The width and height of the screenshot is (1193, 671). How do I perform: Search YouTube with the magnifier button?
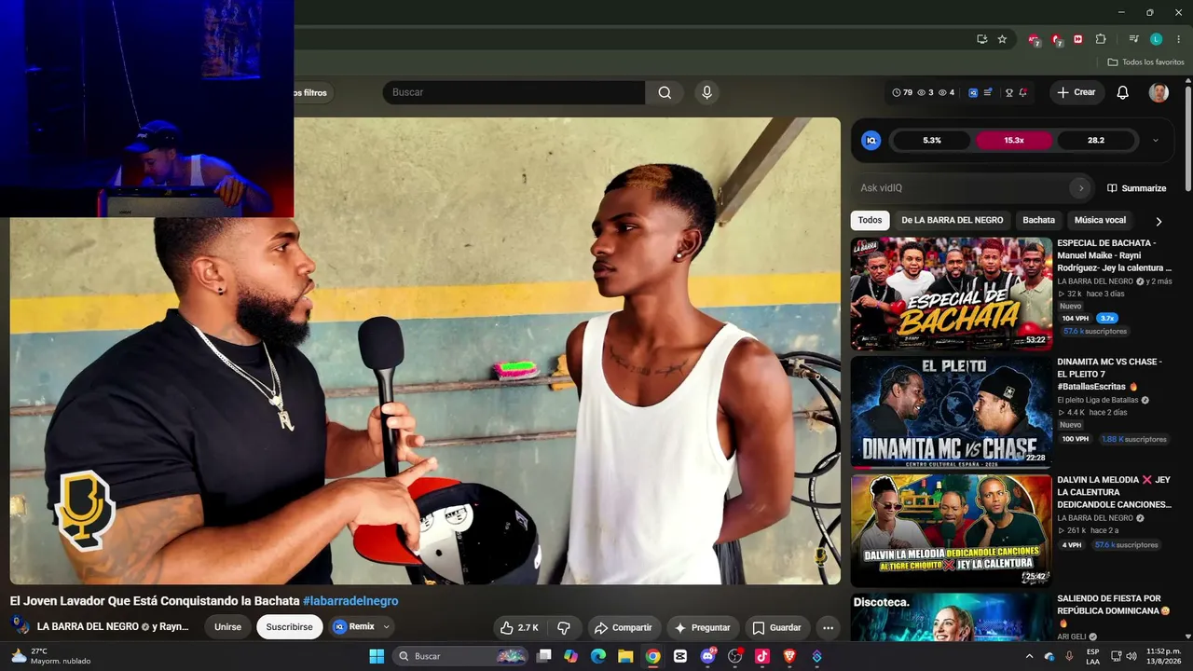[x=665, y=92]
